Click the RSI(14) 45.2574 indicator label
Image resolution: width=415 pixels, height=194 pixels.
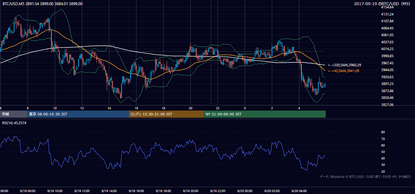click(x=14, y=123)
